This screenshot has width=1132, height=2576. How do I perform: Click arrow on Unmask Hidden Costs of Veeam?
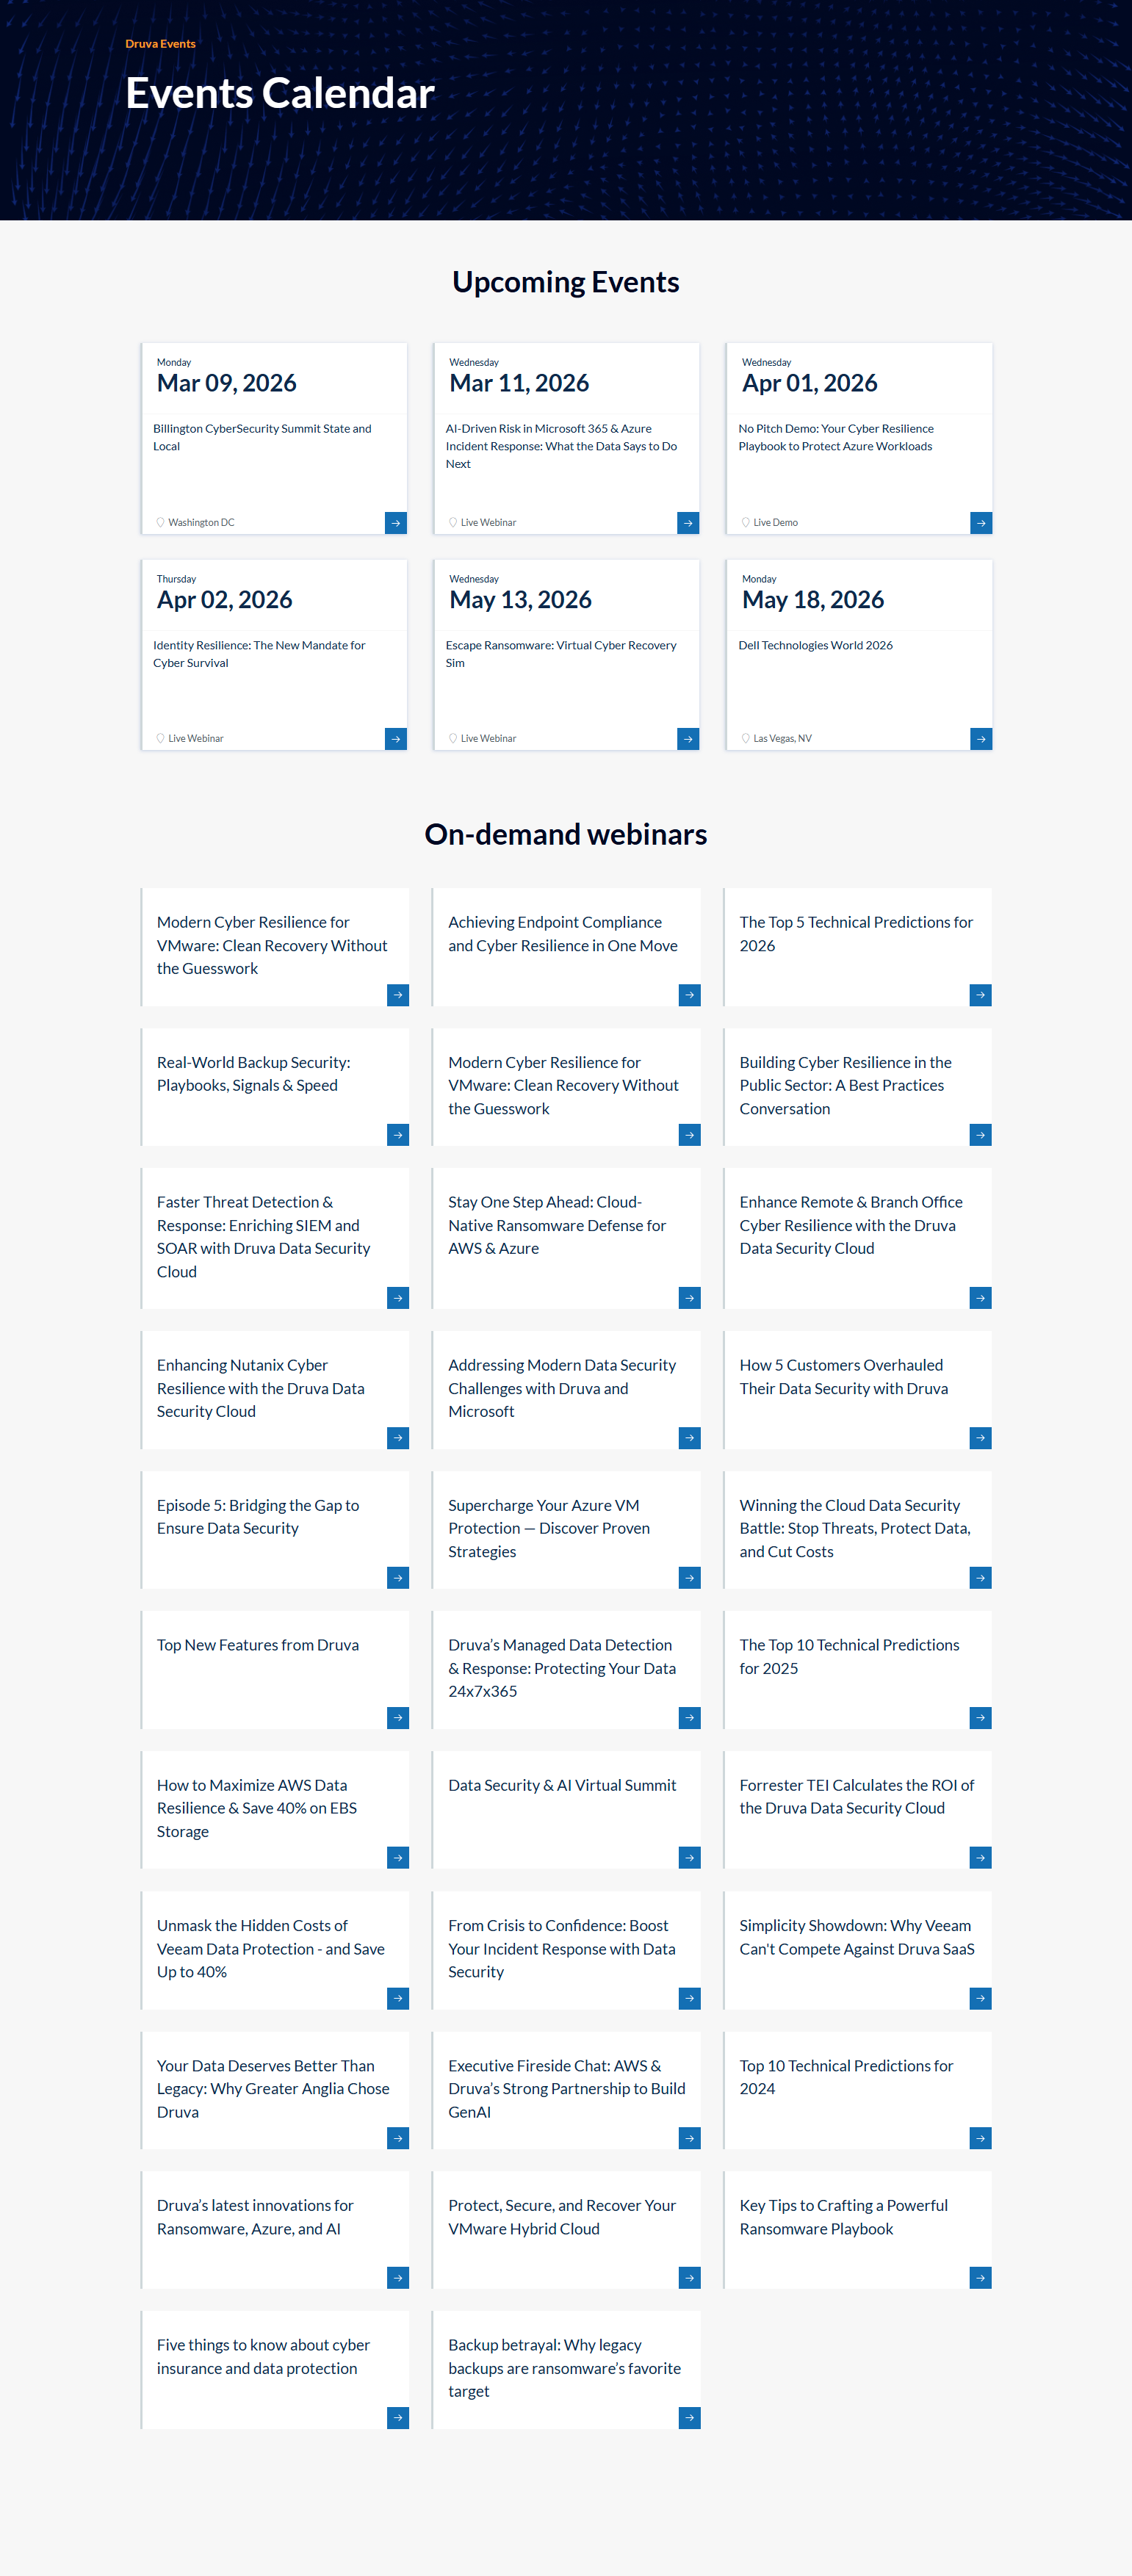tap(398, 1999)
